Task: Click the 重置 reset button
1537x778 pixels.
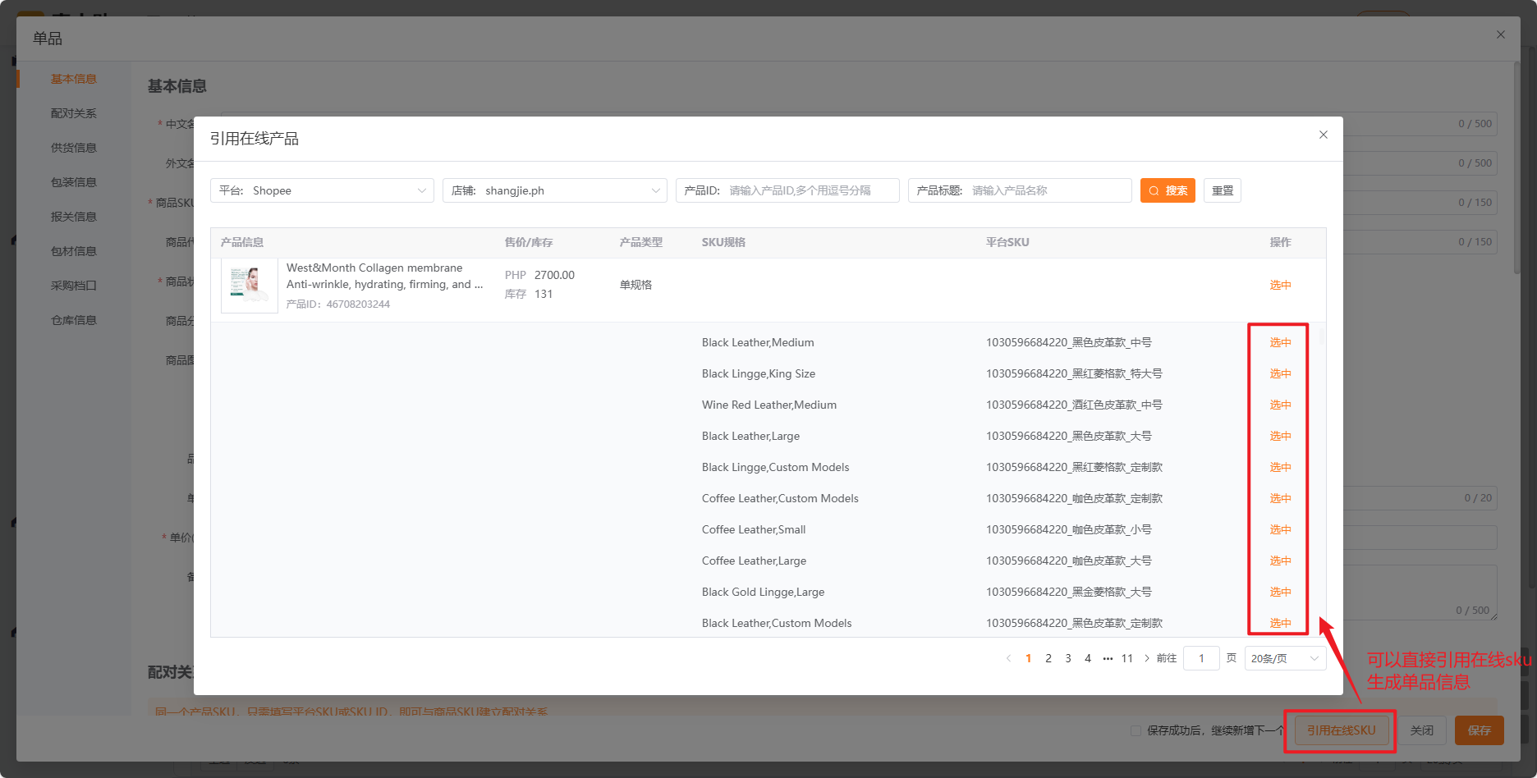Action: click(1223, 190)
